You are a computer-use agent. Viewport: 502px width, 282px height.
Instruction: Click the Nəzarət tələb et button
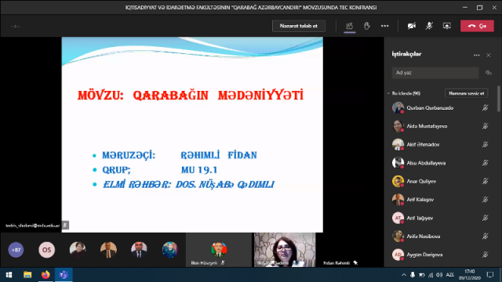[299, 26]
